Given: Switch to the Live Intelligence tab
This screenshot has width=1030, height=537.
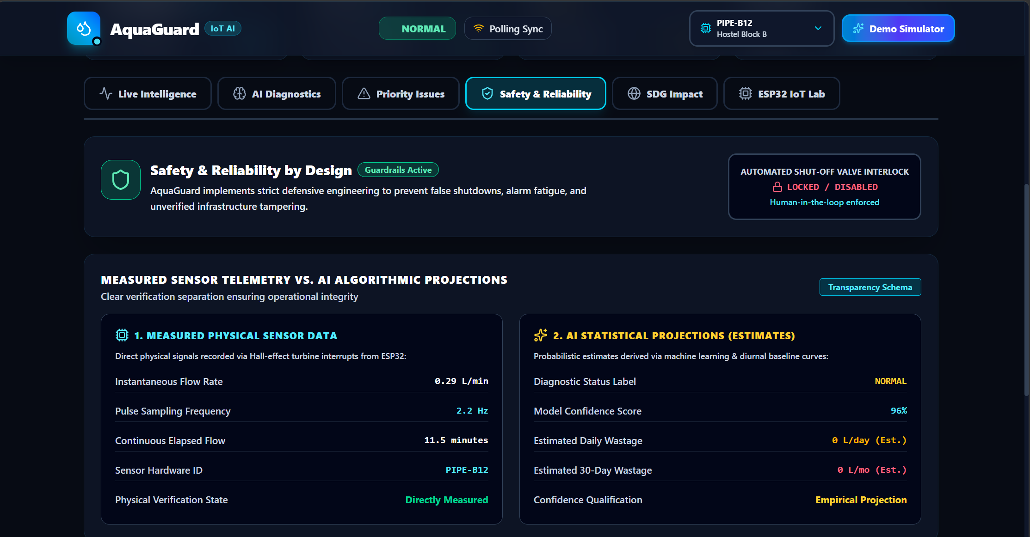Looking at the screenshot, I should coord(148,94).
